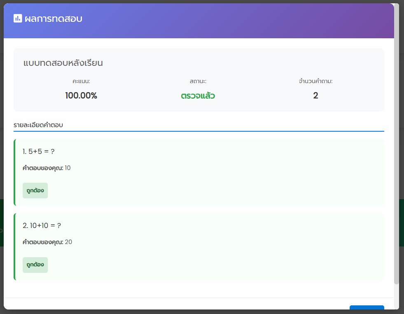Select the ตรวจแล้ว green status text
This screenshot has width=404, height=314.
pyautogui.click(x=198, y=96)
